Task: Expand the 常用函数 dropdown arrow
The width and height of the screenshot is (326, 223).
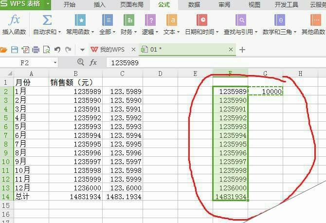Action: pos(92,32)
